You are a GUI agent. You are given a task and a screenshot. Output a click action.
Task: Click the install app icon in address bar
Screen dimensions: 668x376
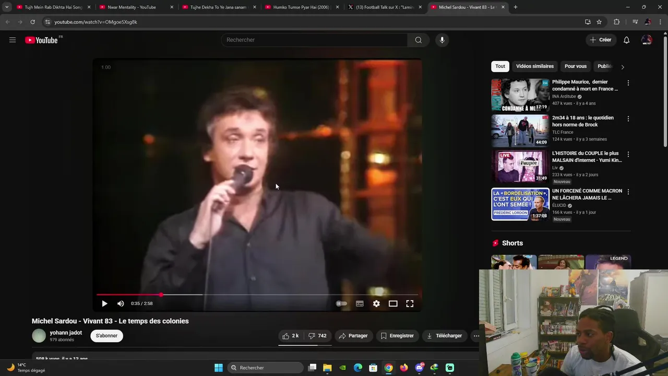point(588,22)
